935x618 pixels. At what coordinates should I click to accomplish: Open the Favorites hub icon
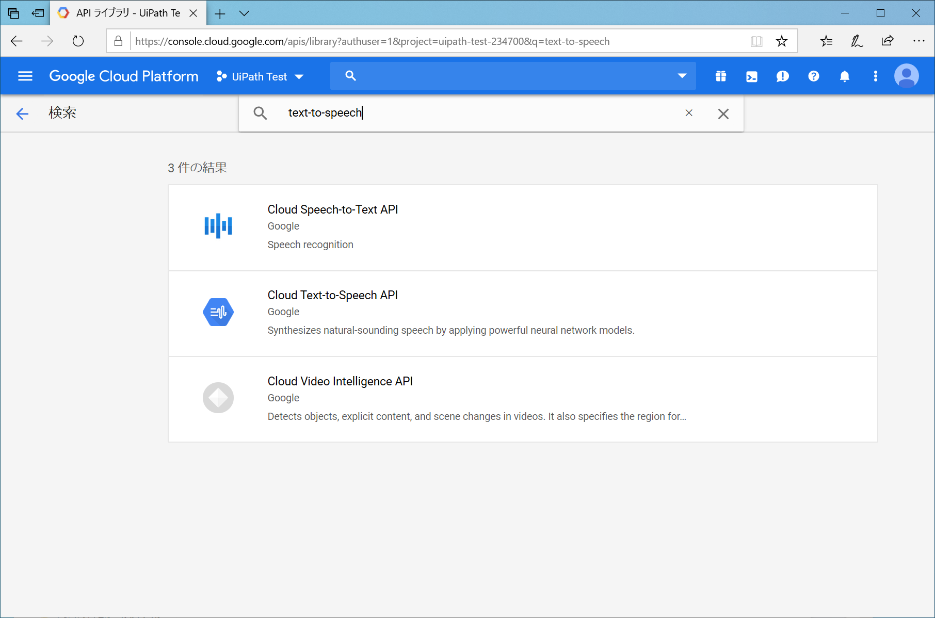pos(827,41)
